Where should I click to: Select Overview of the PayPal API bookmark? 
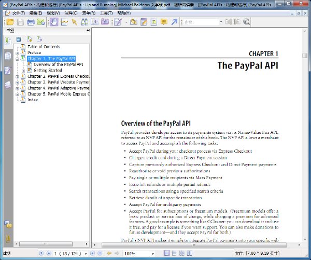coord(58,64)
